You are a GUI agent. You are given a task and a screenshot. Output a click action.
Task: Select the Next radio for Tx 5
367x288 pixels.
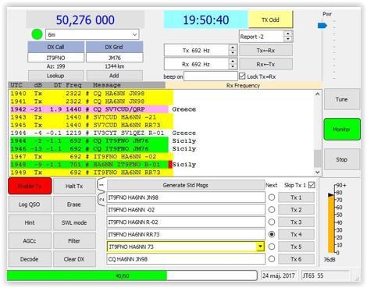pyautogui.click(x=272, y=247)
